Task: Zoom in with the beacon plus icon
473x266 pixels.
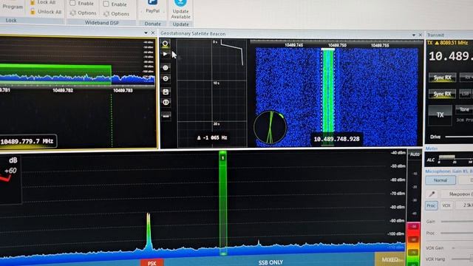Action: [x=166, y=67]
